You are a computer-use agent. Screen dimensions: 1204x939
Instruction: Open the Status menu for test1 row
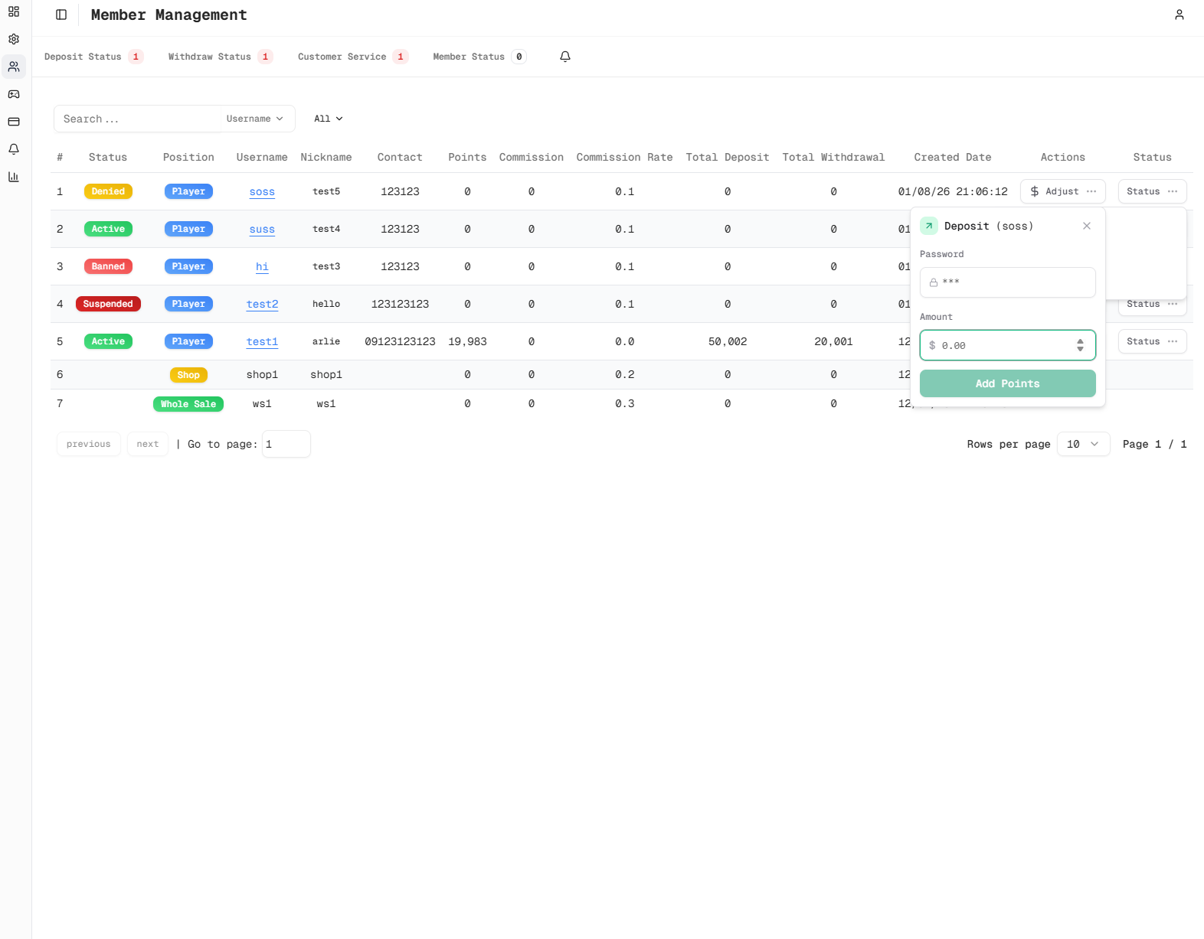[1151, 341]
